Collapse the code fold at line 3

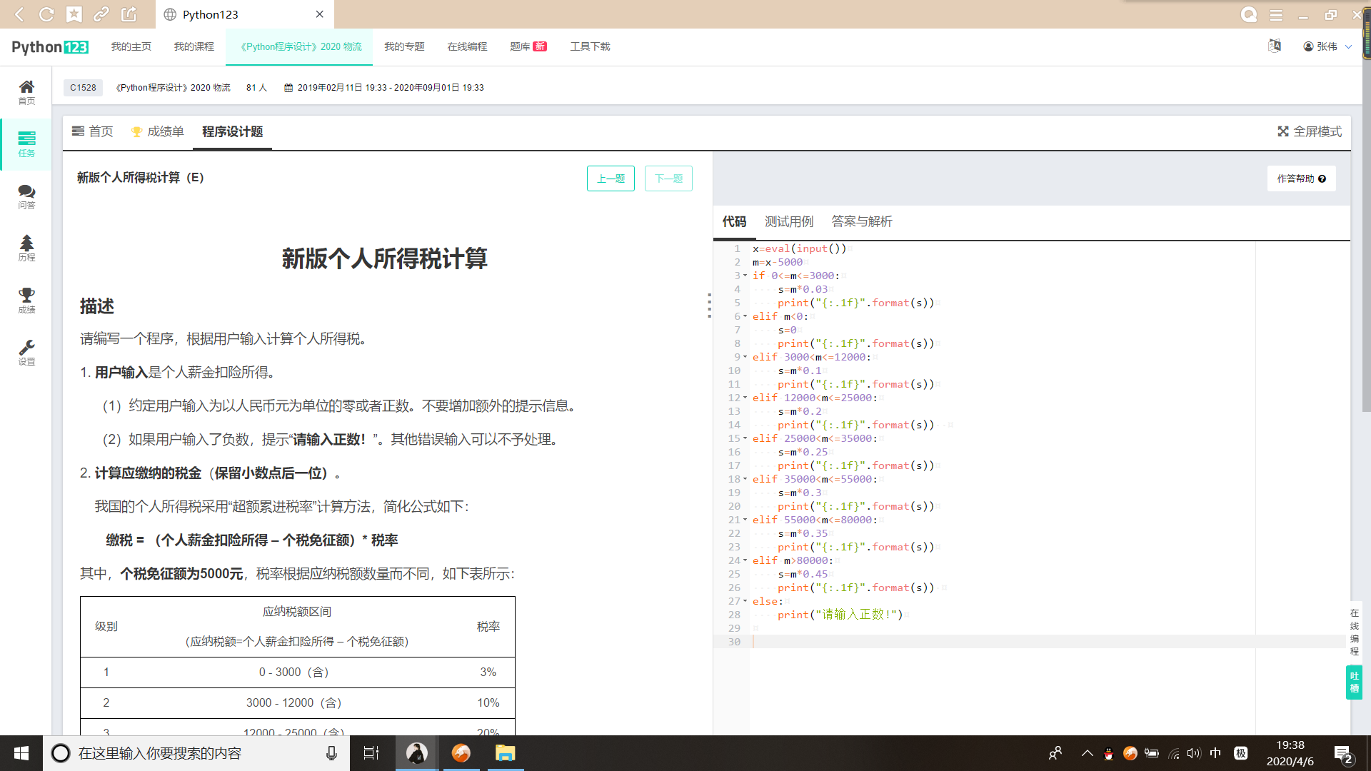point(745,276)
